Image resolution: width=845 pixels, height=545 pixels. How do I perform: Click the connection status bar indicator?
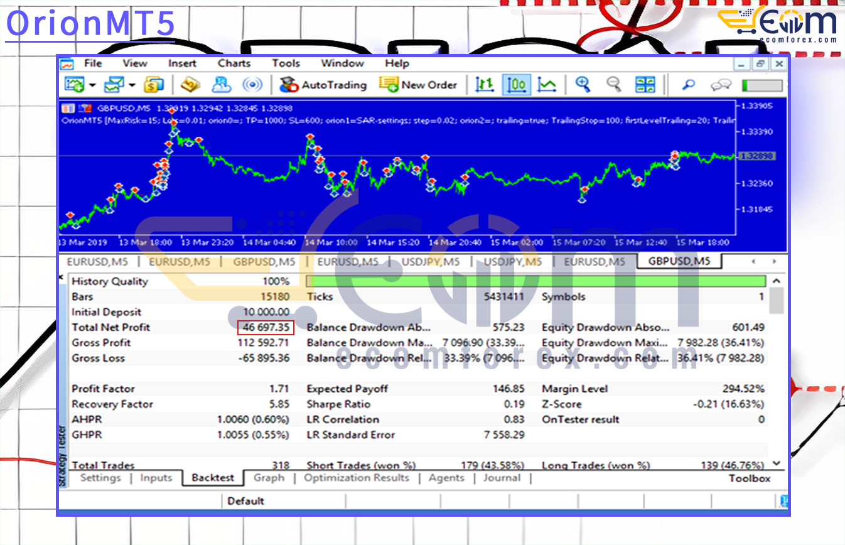[x=762, y=85]
